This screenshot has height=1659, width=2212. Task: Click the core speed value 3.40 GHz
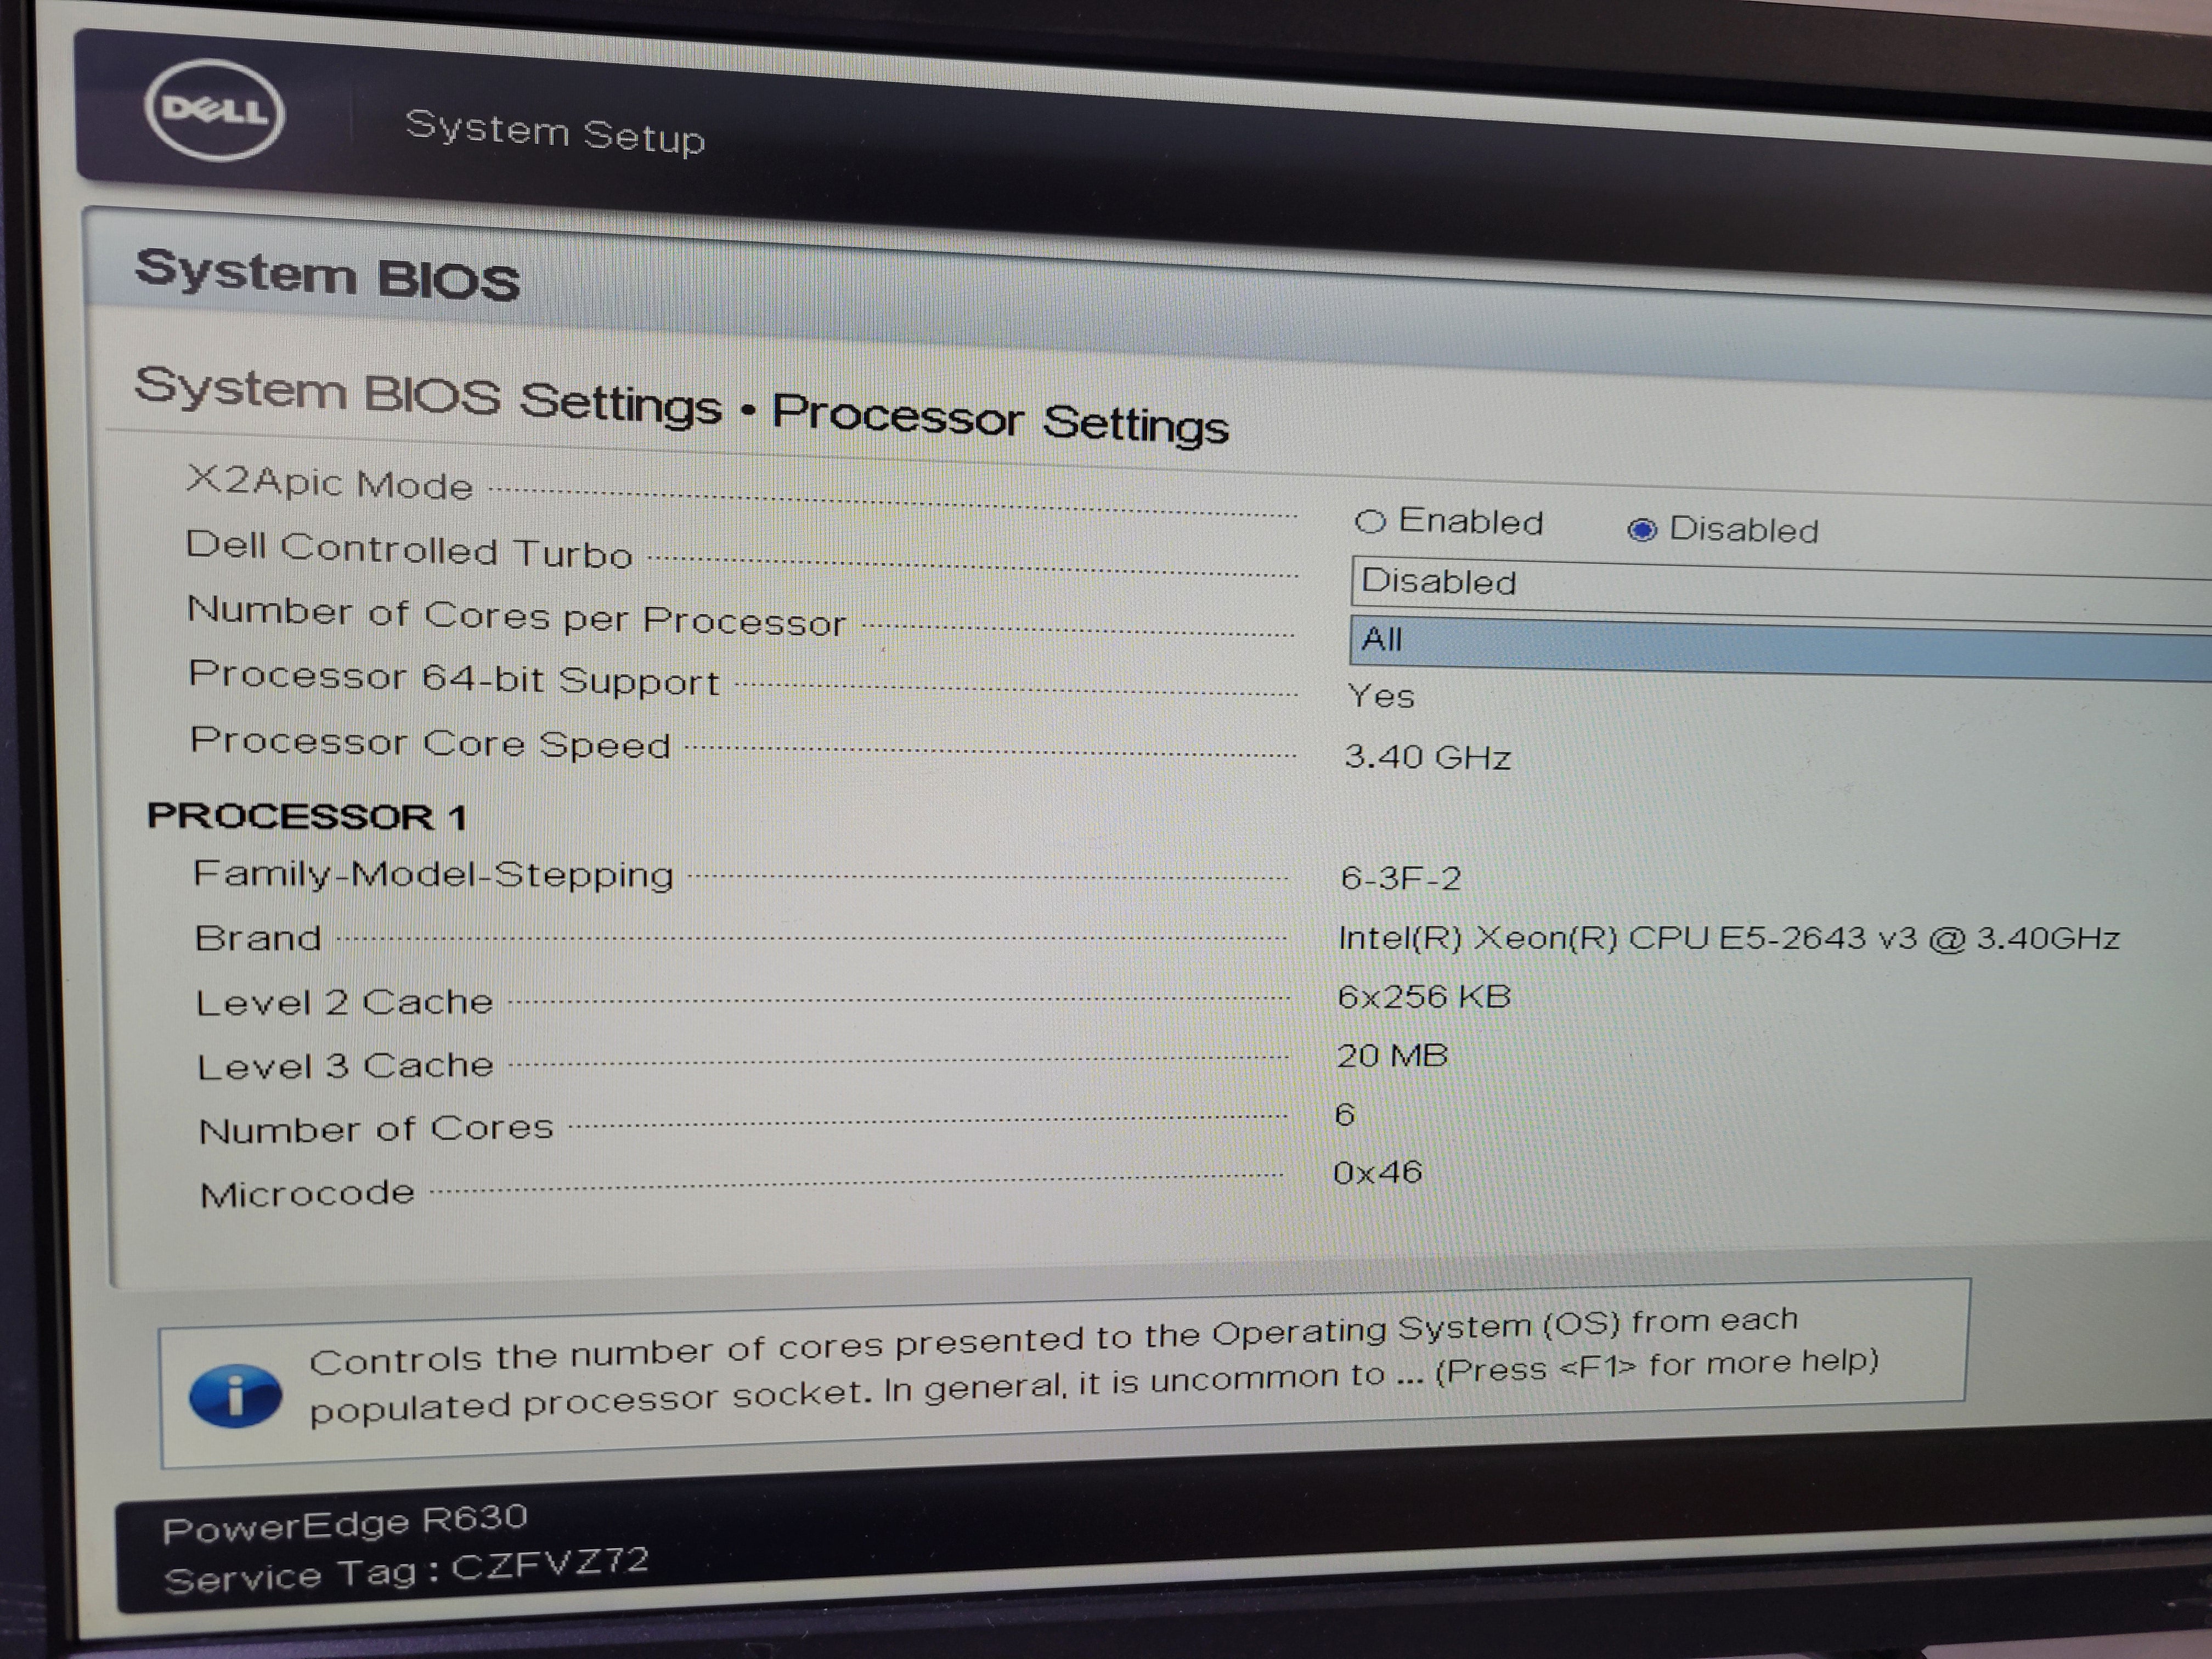point(1427,756)
